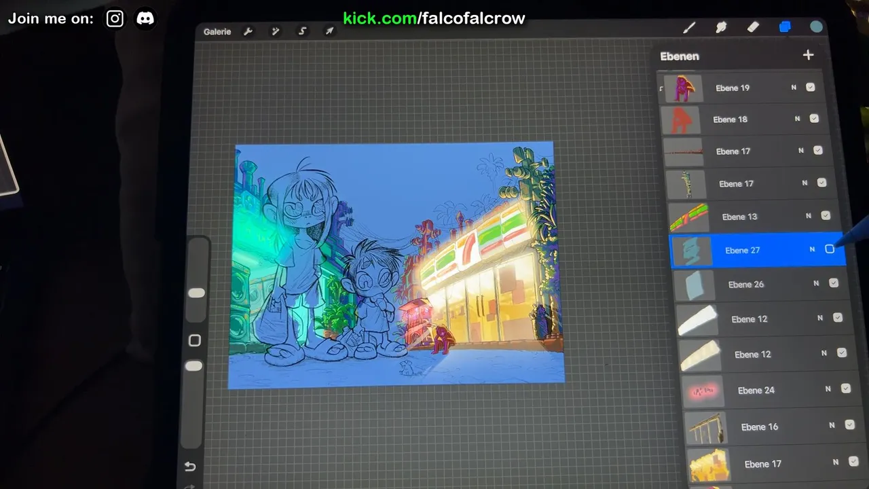Hide layer Ebene 26
869x489 pixels.
click(x=834, y=283)
